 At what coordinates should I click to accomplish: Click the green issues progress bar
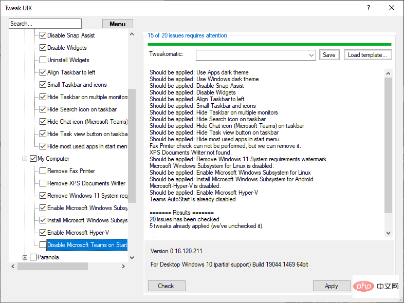point(269,45)
